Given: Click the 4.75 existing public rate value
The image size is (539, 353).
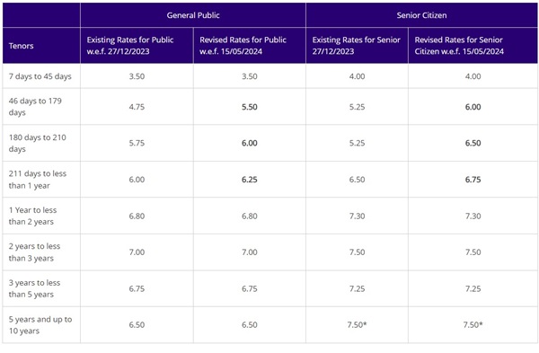Looking at the screenshot, I should pos(137,107).
